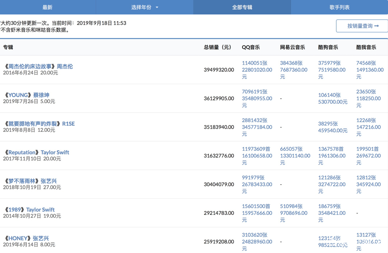Click the 酷我音乐 column header

(366, 47)
